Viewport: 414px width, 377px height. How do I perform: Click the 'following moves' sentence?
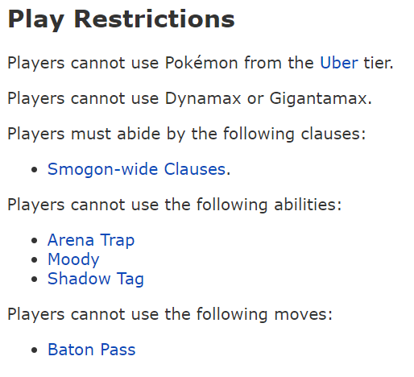point(170,314)
